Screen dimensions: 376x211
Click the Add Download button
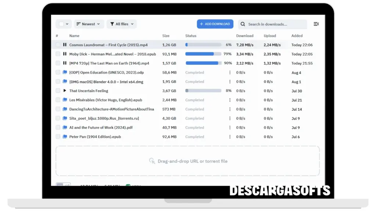(215, 24)
